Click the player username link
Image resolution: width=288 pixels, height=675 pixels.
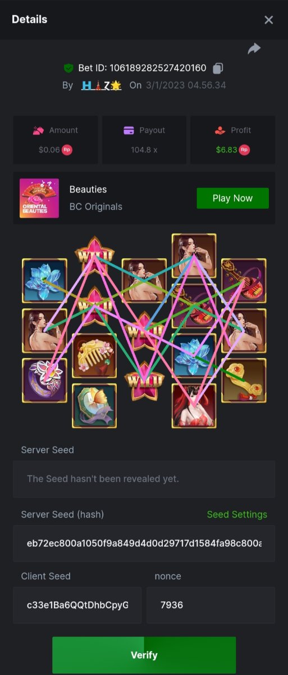[x=102, y=85]
